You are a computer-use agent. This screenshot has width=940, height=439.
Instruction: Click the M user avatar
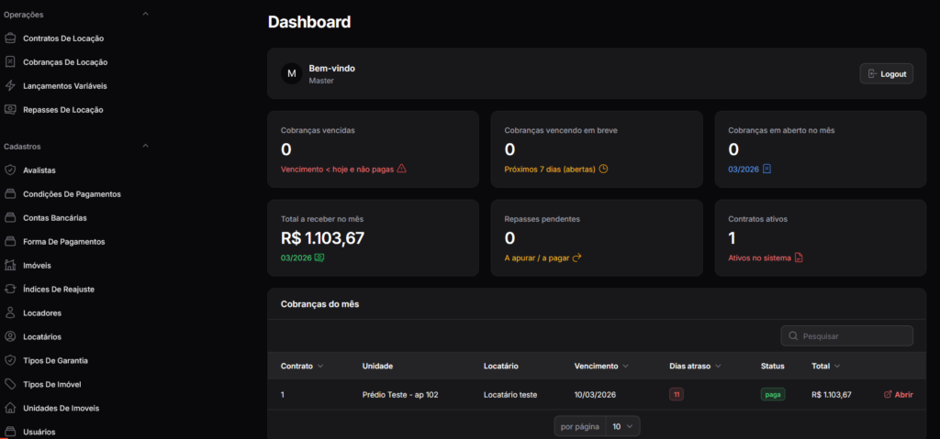pos(292,73)
